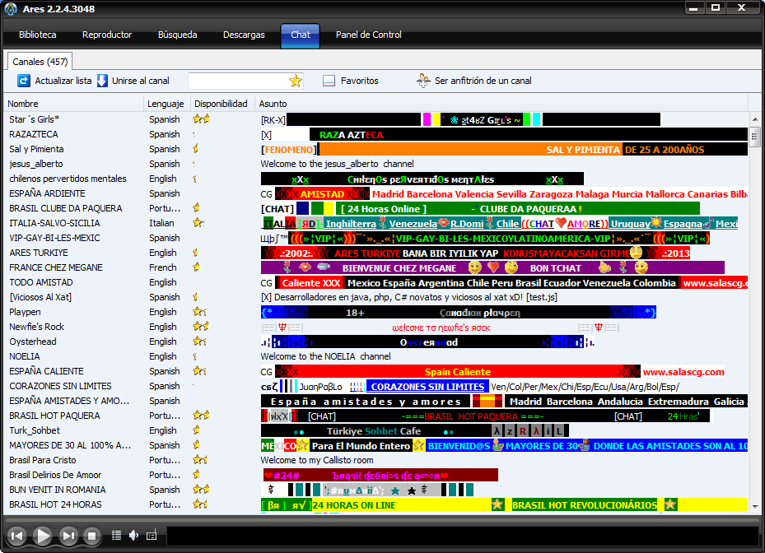
Task: Click the www.salascg.com link in ESPAÑA CALIENTE
Action: pos(683,372)
